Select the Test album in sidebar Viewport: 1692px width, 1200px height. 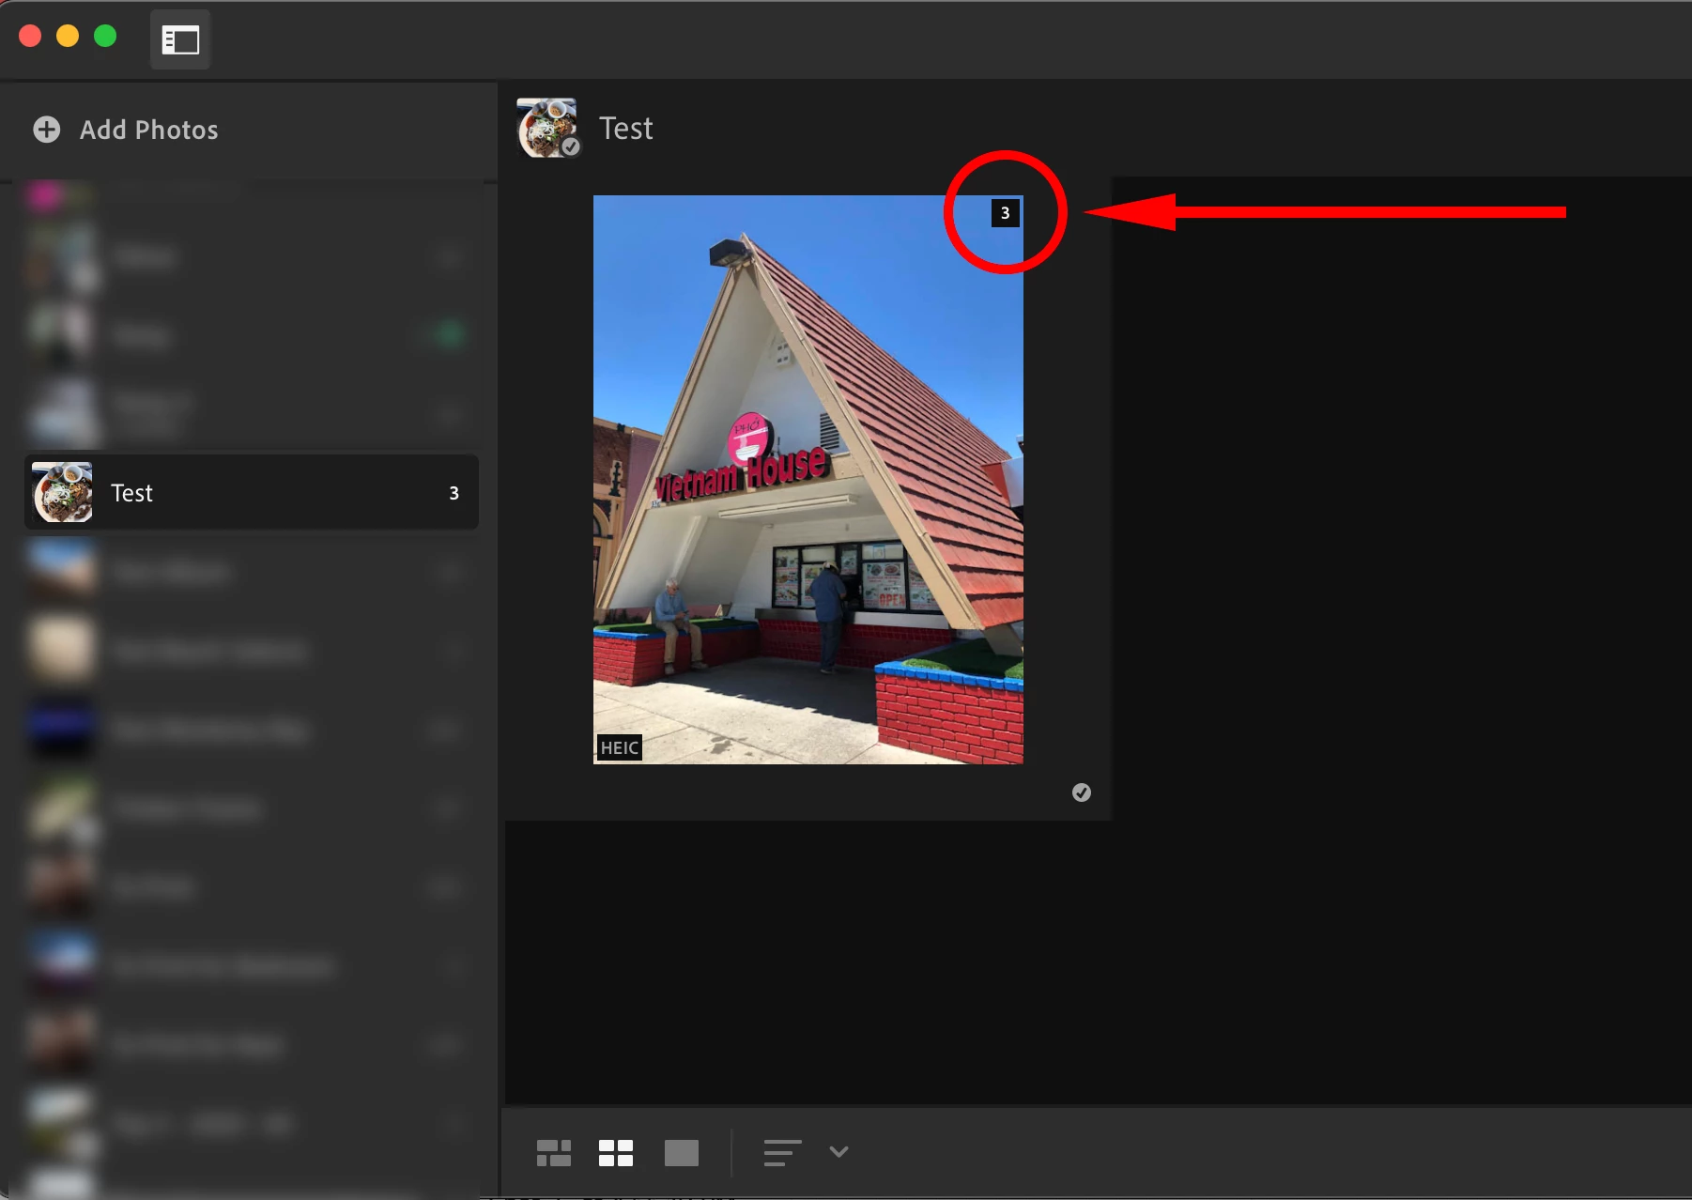(x=252, y=492)
